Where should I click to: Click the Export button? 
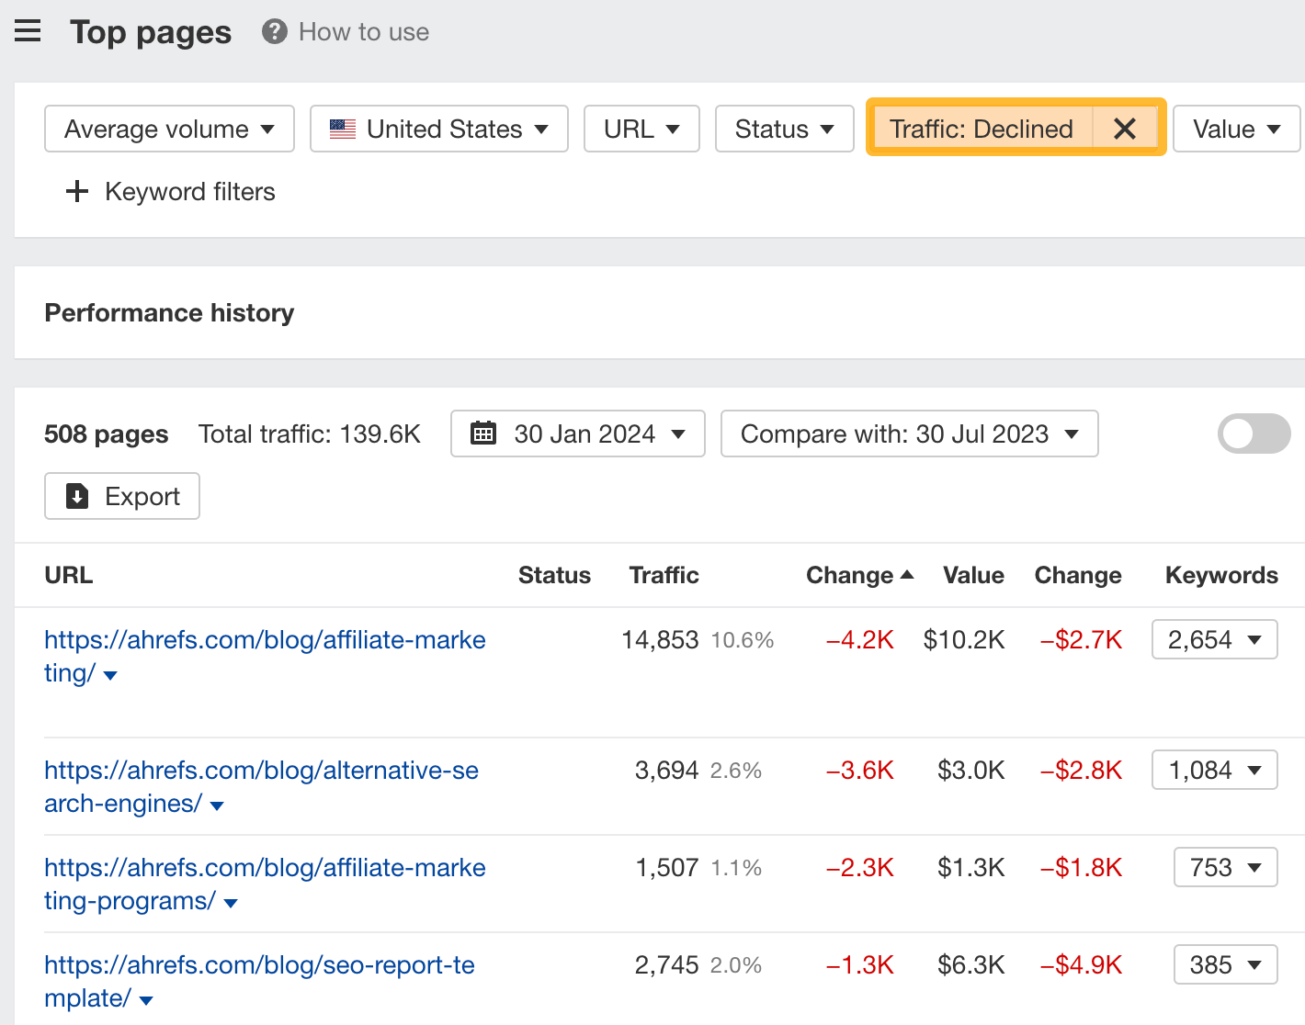tap(121, 496)
